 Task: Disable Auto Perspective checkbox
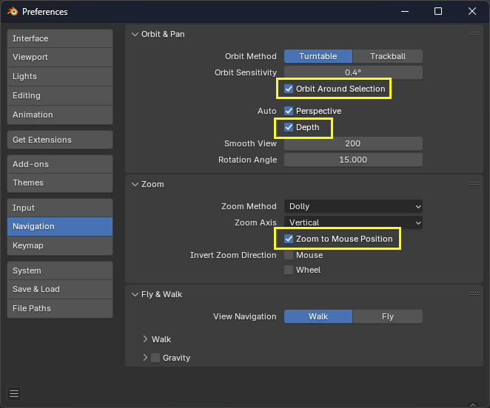pyautogui.click(x=289, y=111)
